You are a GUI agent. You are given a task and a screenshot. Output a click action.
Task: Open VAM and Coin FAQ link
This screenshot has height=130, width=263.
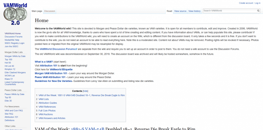(13, 110)
